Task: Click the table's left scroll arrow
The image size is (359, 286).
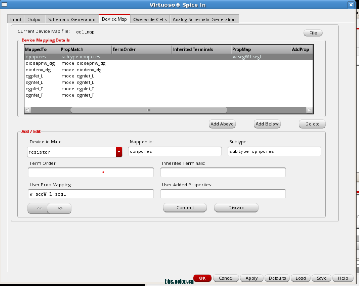Action: [28, 110]
